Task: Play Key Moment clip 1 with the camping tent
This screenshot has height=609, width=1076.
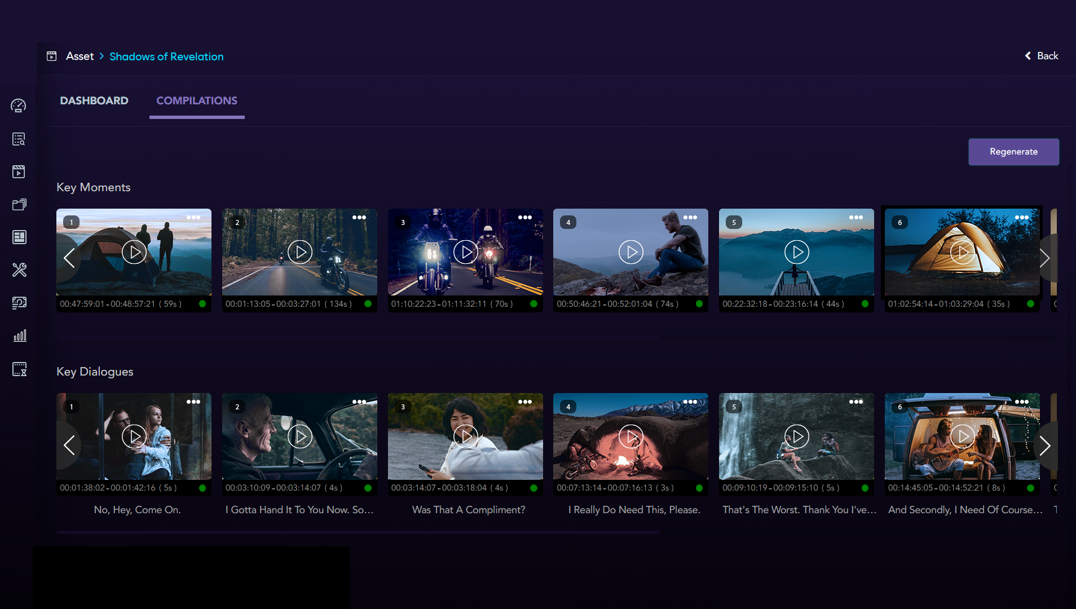Action: 134,252
